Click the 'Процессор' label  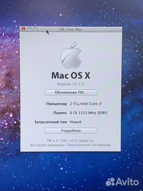pos(56,104)
